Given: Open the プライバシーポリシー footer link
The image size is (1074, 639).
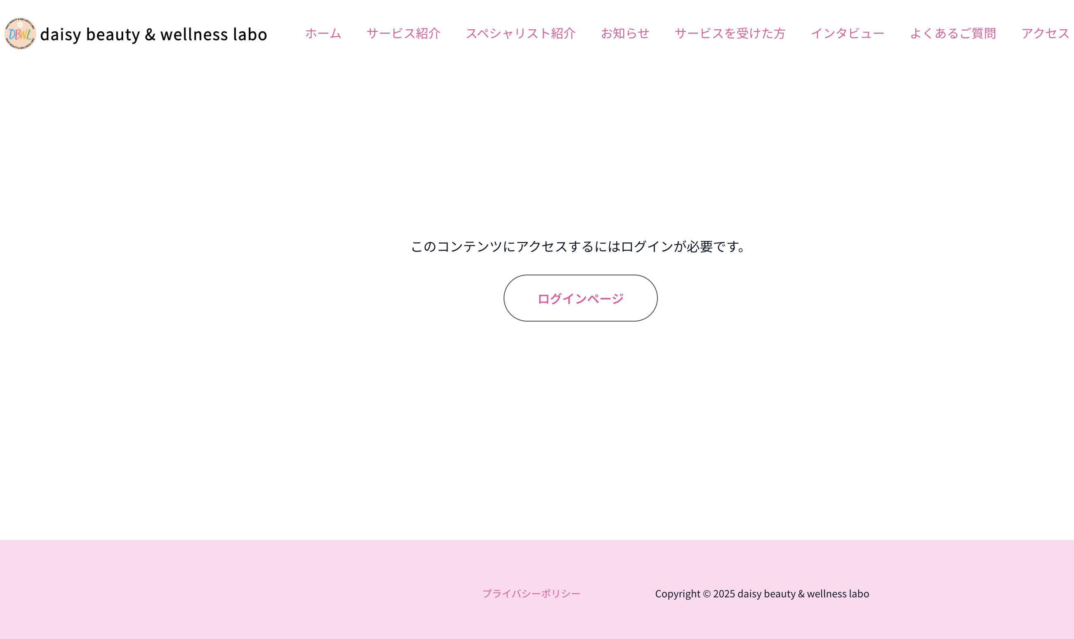Looking at the screenshot, I should (x=531, y=593).
